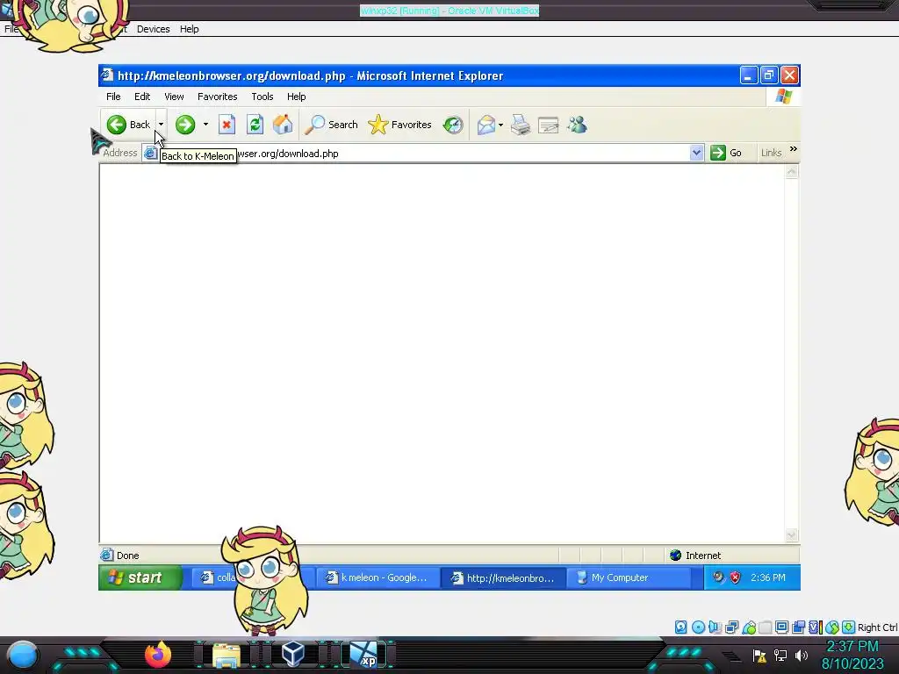Open the Messenger icon in toolbar

point(578,125)
